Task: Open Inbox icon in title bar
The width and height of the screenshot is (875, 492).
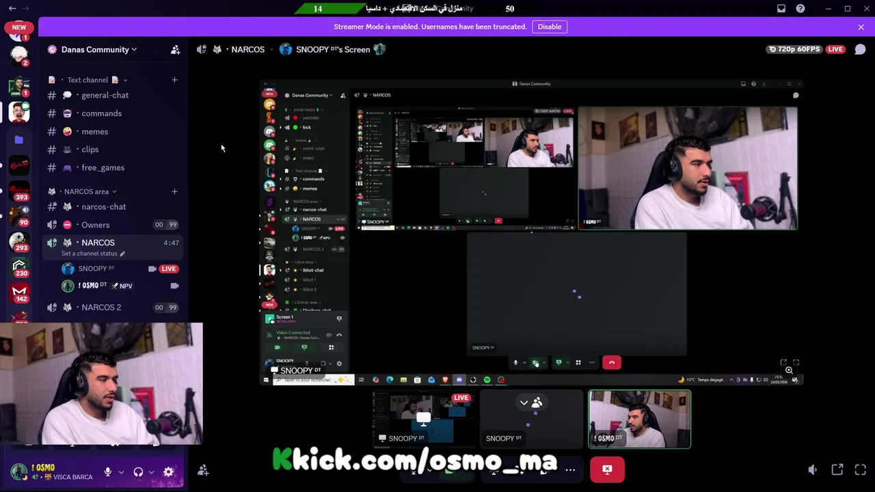Action: 781,8
